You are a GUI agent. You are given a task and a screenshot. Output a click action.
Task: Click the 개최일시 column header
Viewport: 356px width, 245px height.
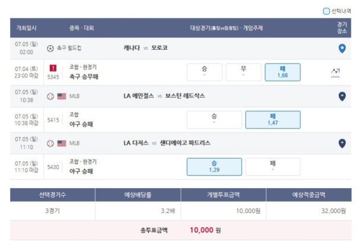click(26, 28)
